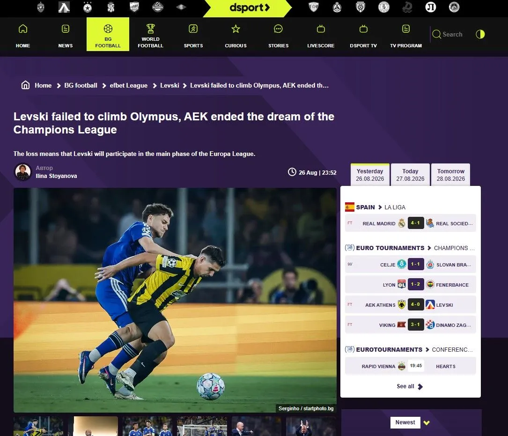This screenshot has width=508, height=436.
Task: Click the efbet League breadcrumb link
Action: [x=129, y=85]
